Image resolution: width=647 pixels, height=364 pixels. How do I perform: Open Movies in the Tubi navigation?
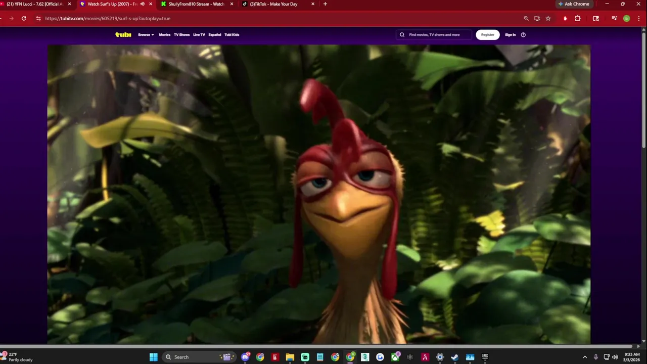(x=165, y=35)
